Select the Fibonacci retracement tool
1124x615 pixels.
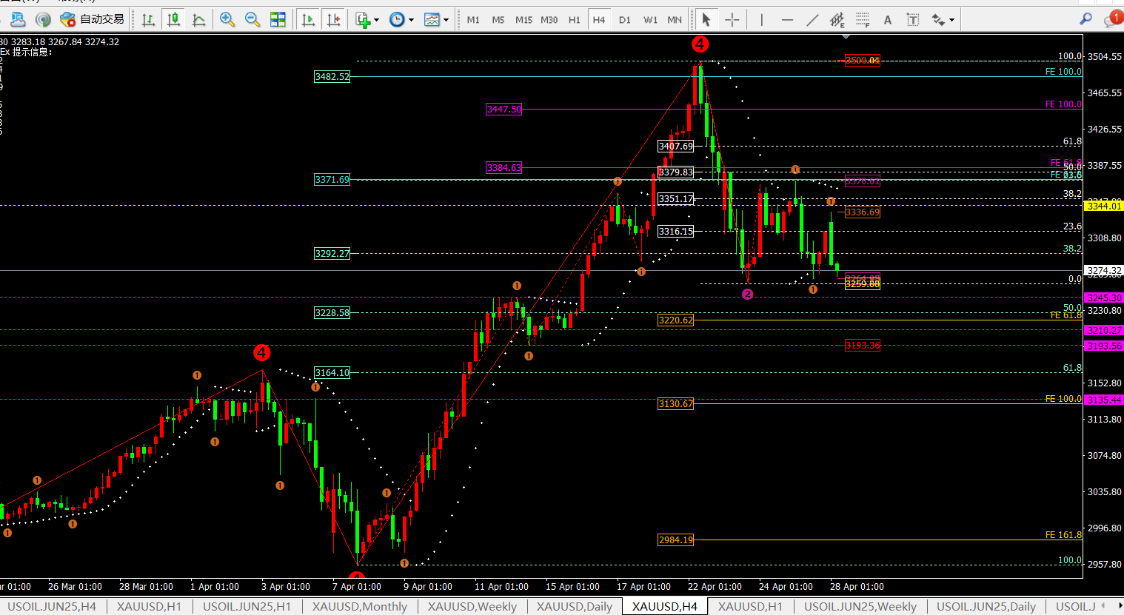click(x=863, y=20)
